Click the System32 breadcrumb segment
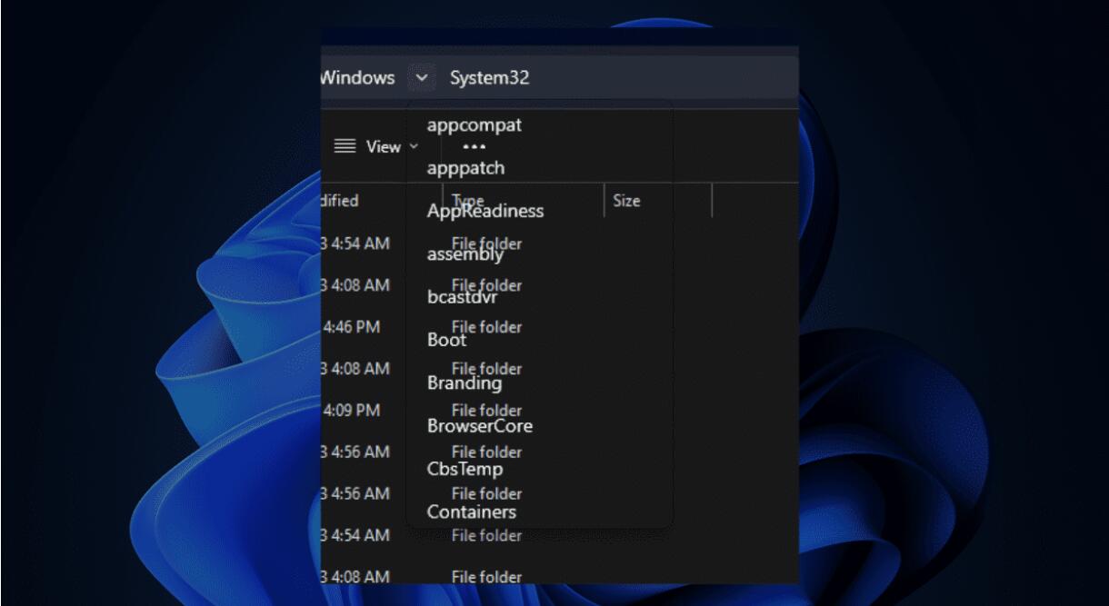This screenshot has height=606, width=1109. pos(489,78)
